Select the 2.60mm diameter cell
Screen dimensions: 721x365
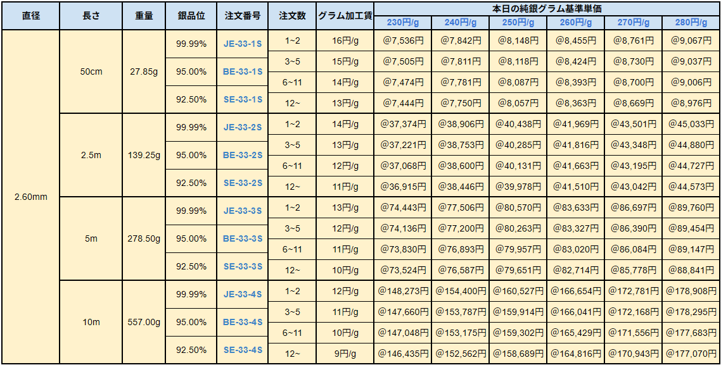[x=30, y=197]
